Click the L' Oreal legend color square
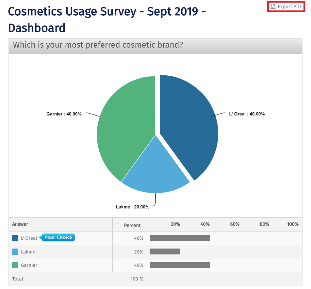Image resolution: width=311 pixels, height=289 pixels. [14, 238]
